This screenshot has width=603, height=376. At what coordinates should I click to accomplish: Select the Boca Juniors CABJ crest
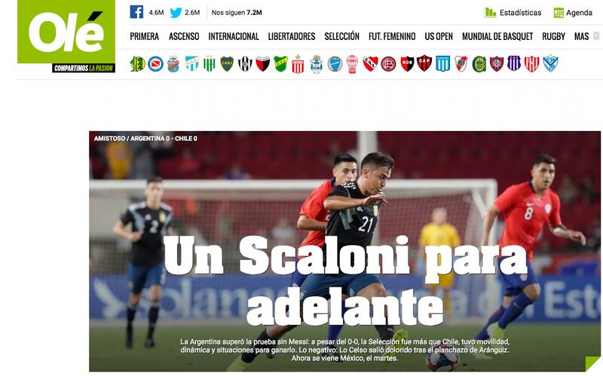(227, 64)
